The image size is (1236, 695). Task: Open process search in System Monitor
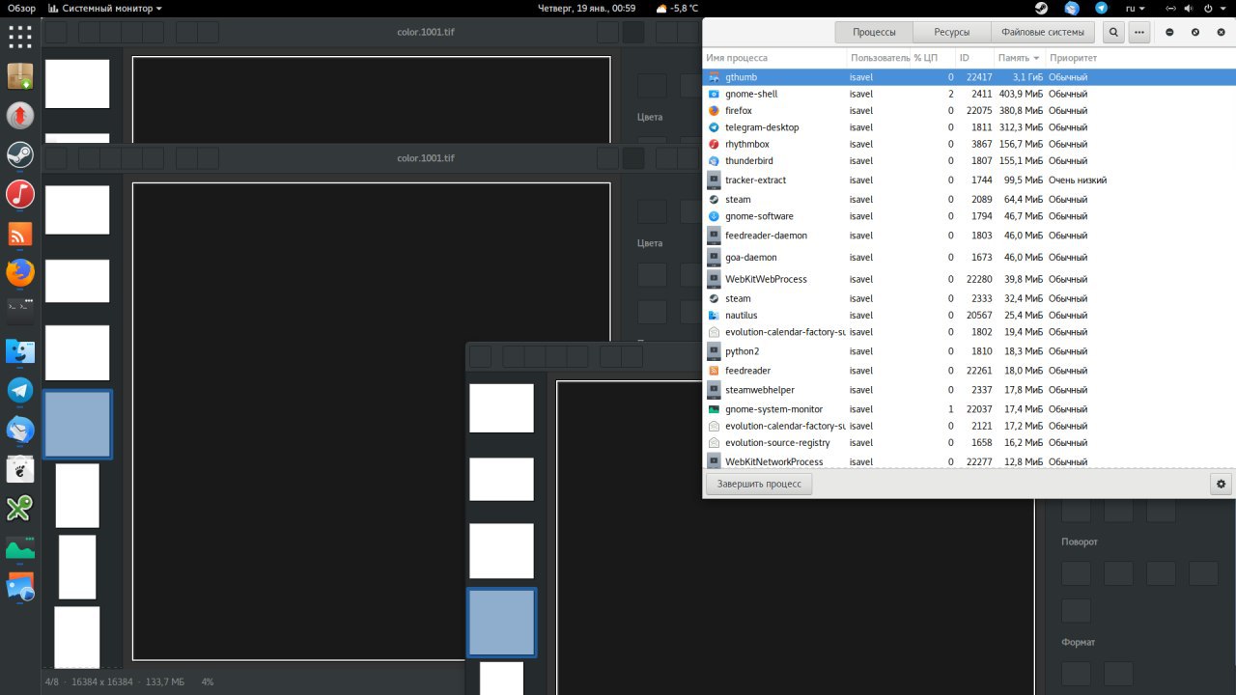coord(1113,32)
